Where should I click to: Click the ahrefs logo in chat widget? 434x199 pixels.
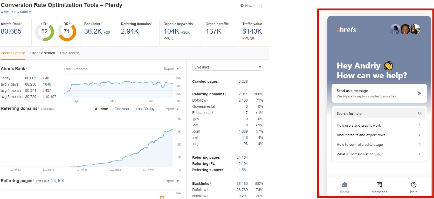(x=346, y=30)
